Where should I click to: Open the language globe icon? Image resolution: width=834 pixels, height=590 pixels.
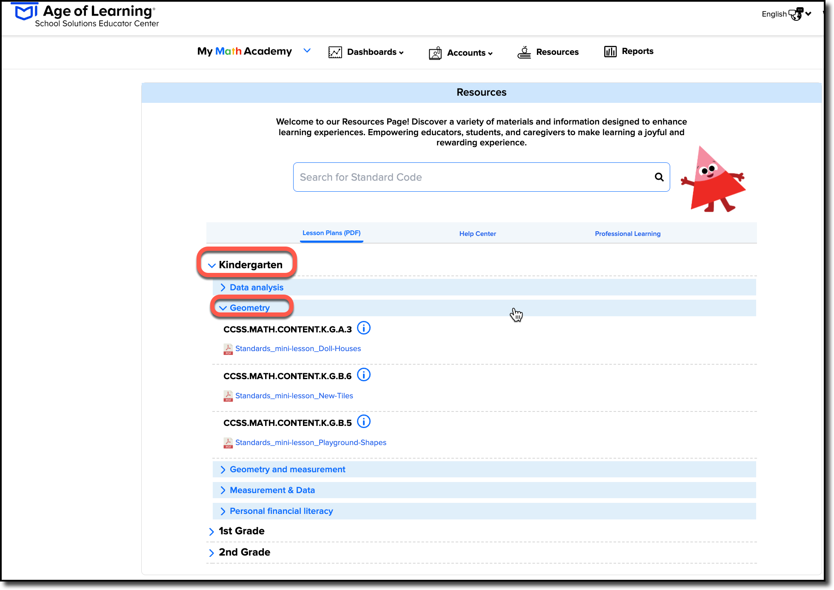[x=795, y=14]
